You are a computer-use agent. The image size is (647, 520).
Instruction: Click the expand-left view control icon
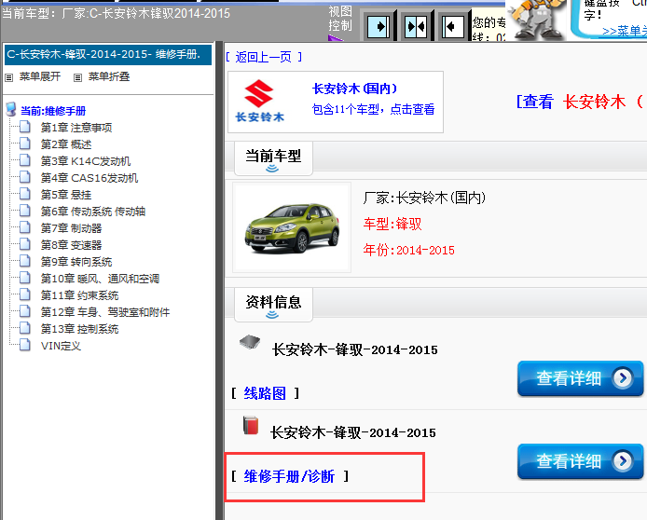point(453,27)
